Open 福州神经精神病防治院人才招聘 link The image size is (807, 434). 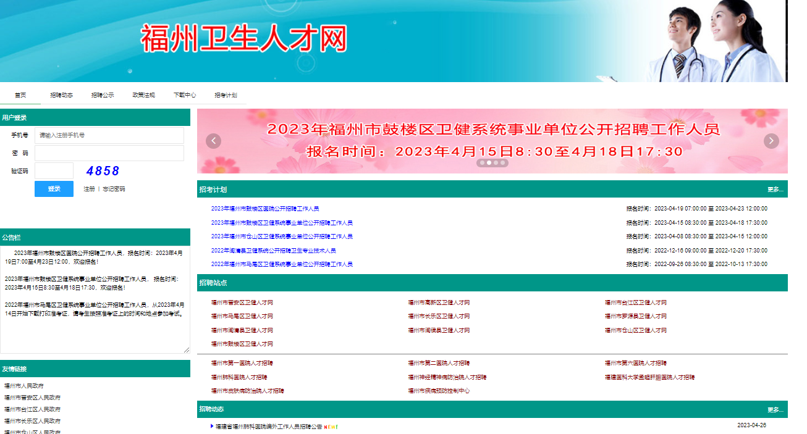tap(447, 377)
